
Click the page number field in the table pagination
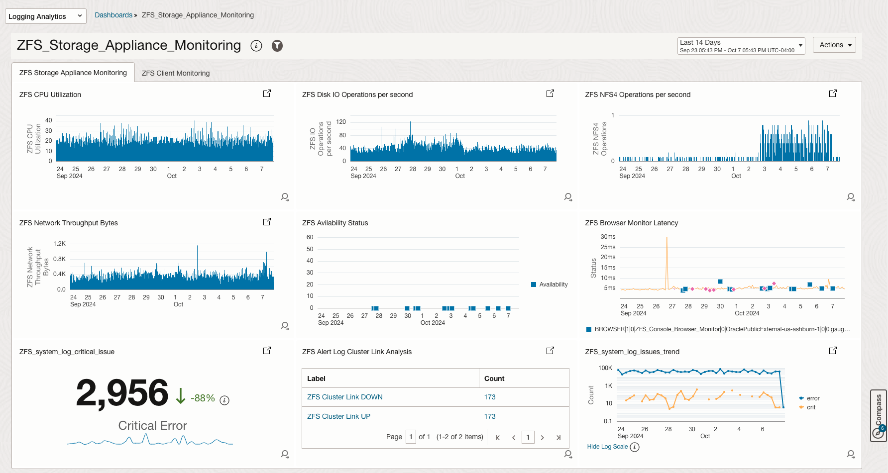(x=411, y=437)
